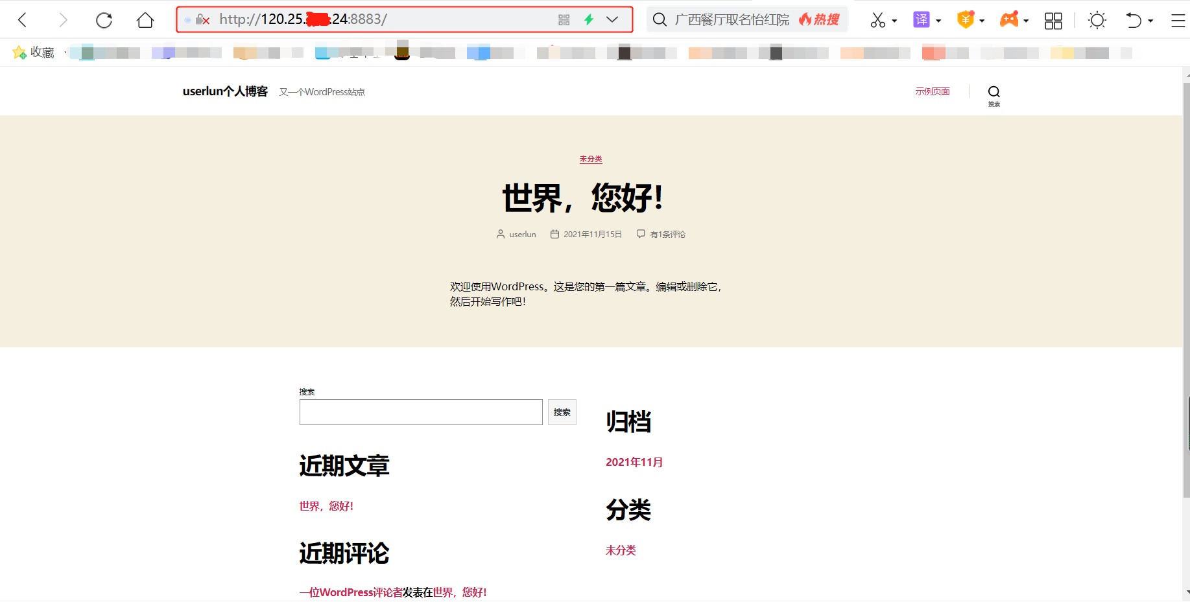The image size is (1190, 602).
Task: Open the screenshot scissors tool
Action: 879,19
